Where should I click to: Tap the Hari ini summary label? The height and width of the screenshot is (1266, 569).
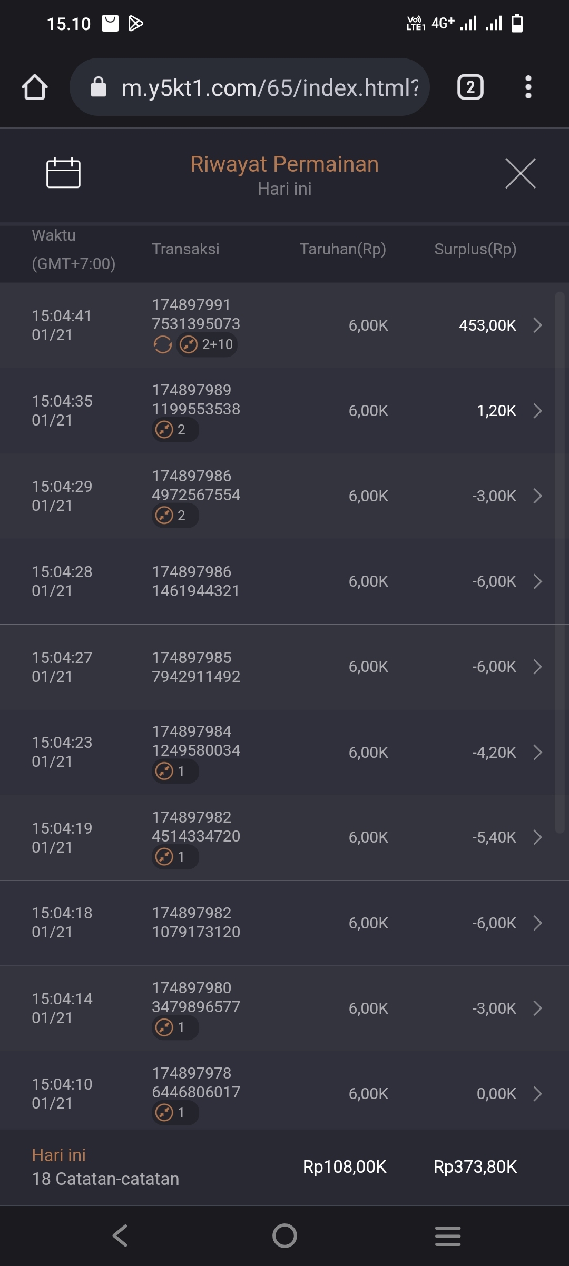(x=59, y=1155)
